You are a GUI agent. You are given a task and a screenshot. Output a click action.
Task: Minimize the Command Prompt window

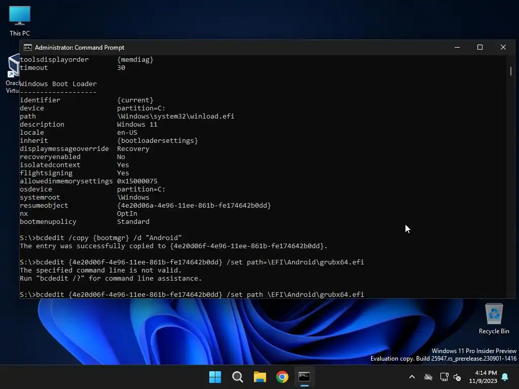click(457, 47)
